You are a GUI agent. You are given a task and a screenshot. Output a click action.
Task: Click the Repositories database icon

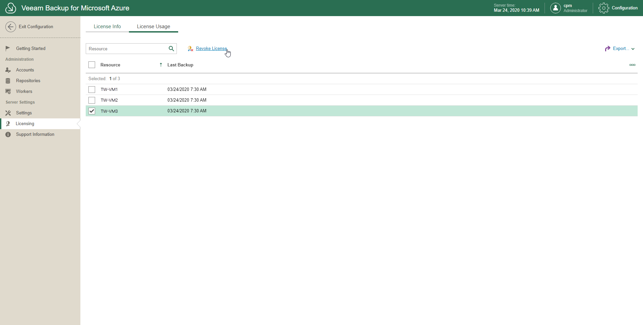[x=8, y=80]
